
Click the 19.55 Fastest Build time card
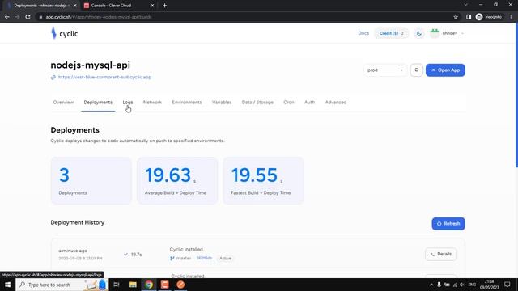pos(263,181)
